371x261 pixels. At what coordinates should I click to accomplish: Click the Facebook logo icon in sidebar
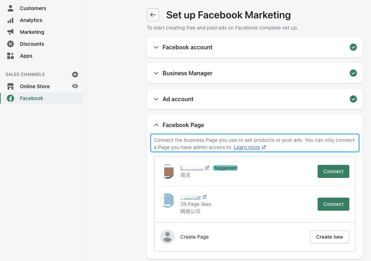click(10, 98)
